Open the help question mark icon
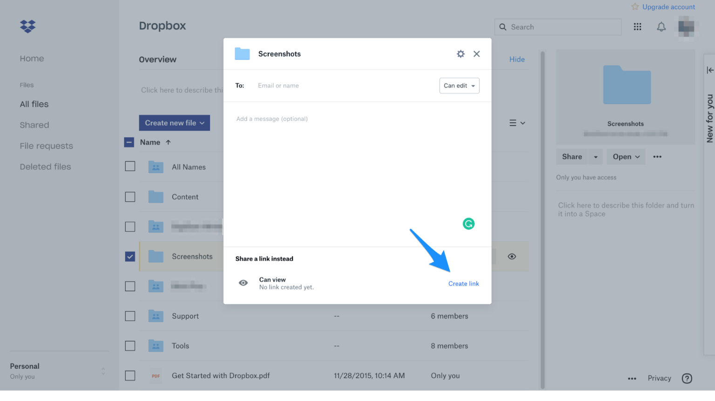This screenshot has height=401, width=715. (687, 378)
